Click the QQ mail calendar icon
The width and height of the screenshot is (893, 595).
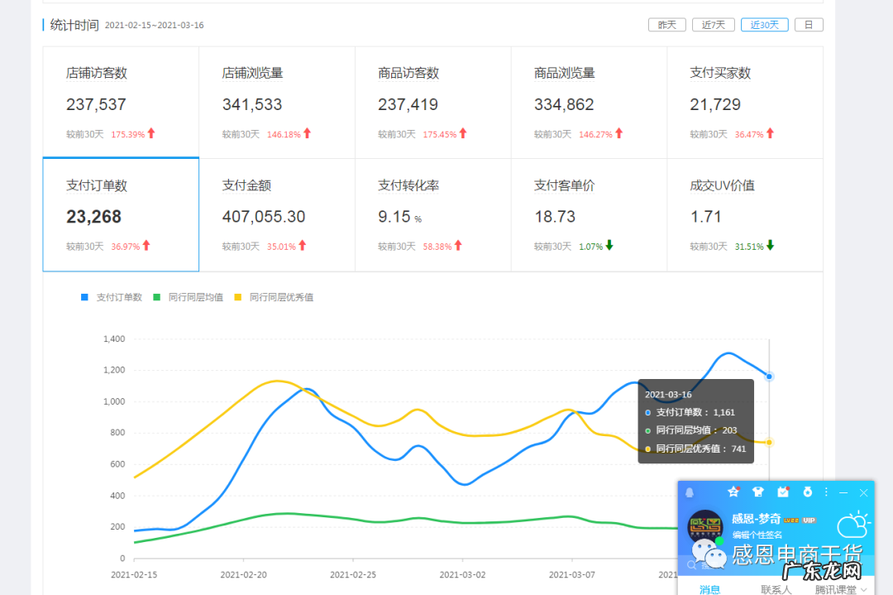pos(783,492)
